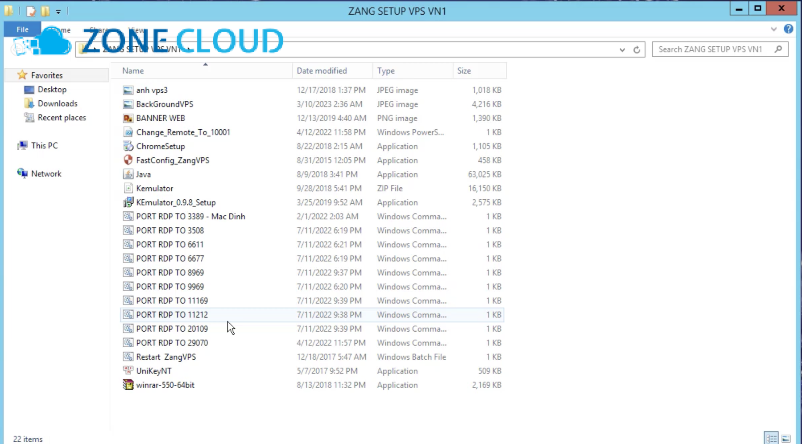Viewport: 802px width, 444px height.
Task: Select the Java installer icon
Action: (128, 174)
